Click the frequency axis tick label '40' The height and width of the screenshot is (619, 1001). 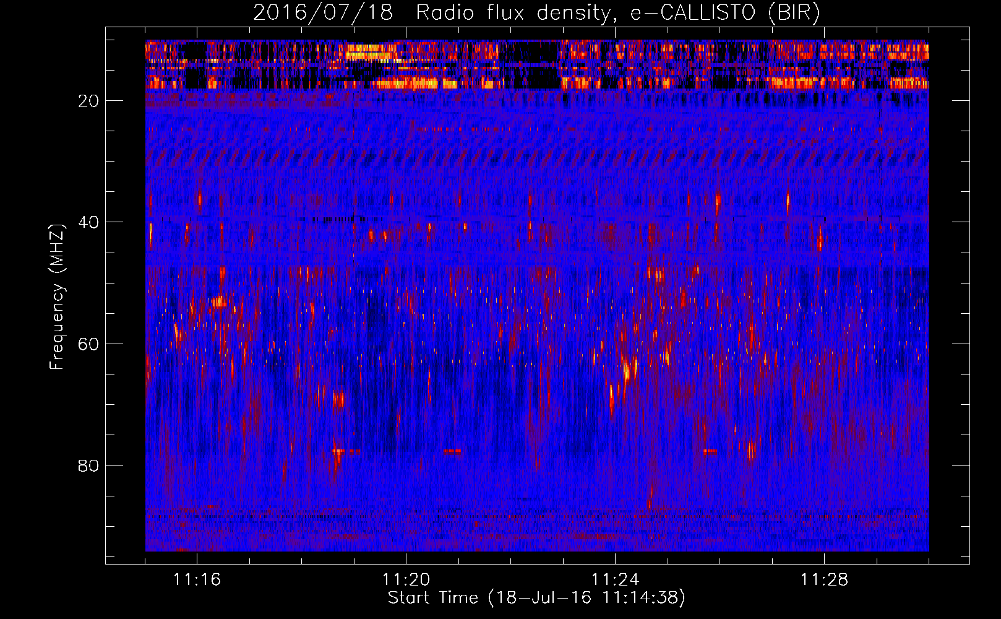[x=89, y=222]
